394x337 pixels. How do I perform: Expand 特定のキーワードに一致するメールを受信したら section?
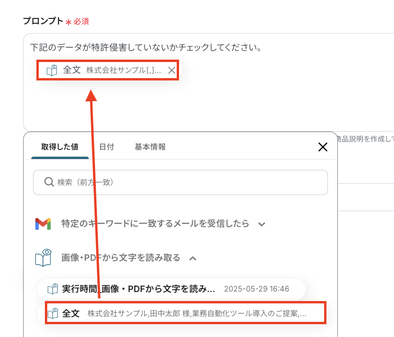[262, 224]
